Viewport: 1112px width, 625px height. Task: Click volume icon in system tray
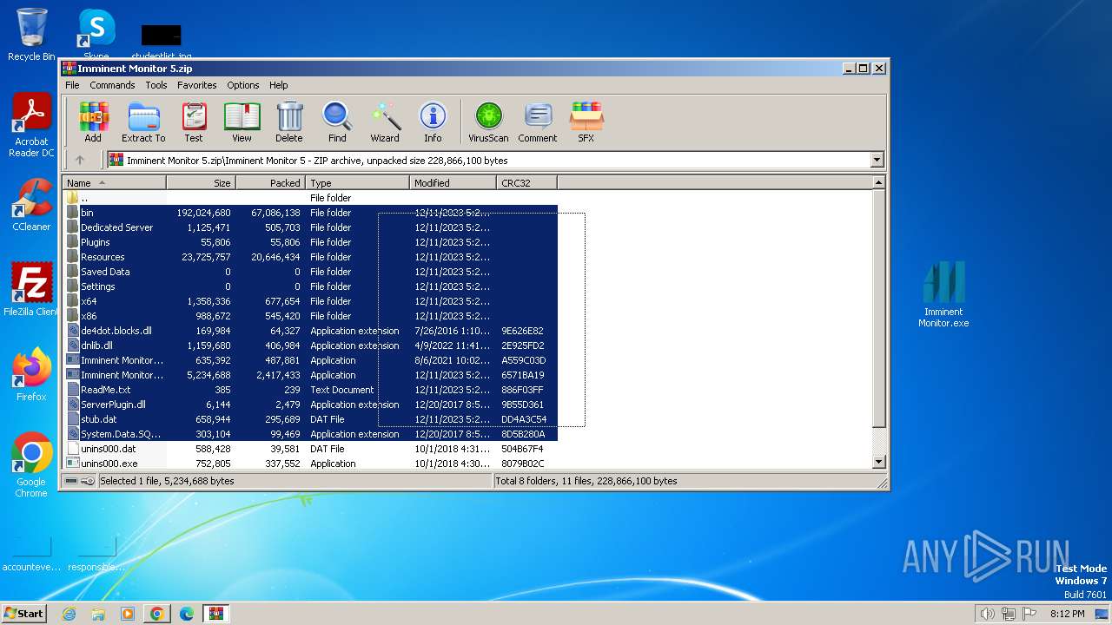point(988,614)
